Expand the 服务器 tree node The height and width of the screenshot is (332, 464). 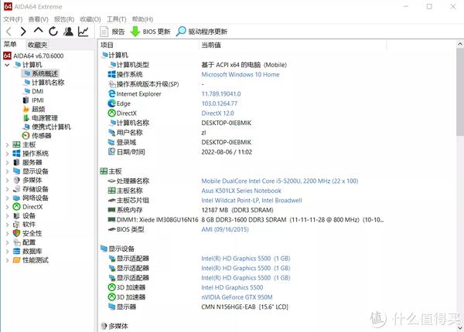tap(8, 162)
